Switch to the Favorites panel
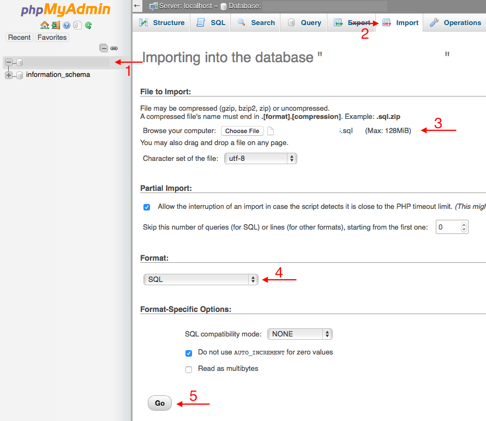Viewport: 486px width, 421px height. (52, 37)
